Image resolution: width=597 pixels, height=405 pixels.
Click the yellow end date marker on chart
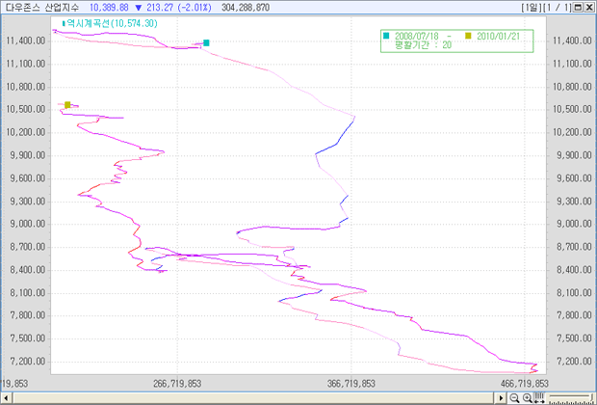click(x=67, y=104)
